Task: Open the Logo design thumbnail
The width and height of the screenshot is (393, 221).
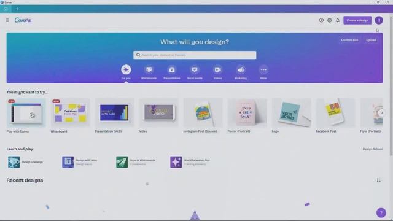Action: click(292, 113)
